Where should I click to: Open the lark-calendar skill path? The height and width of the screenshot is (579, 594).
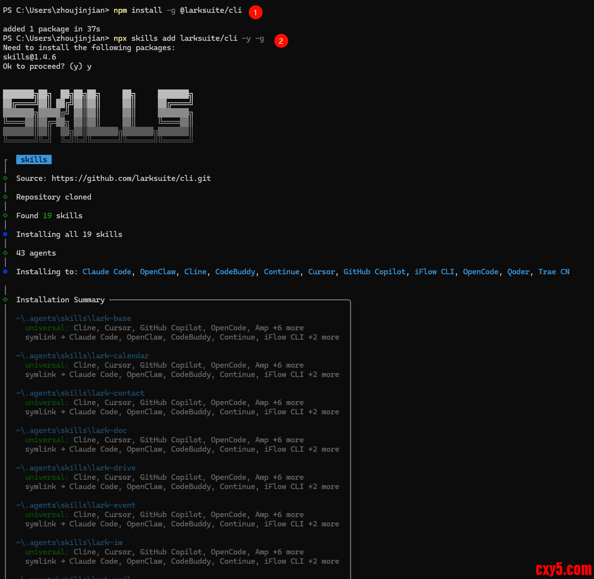[83, 356]
